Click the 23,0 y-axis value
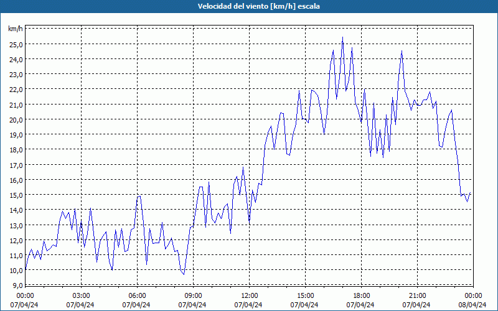The height and width of the screenshot is (311, 498). 16,75
